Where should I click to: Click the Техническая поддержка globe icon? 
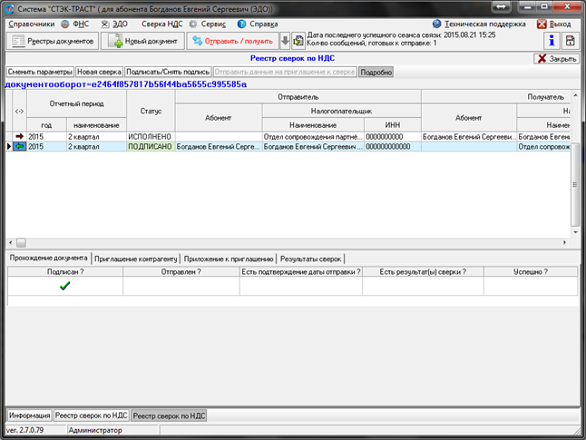tap(436, 24)
